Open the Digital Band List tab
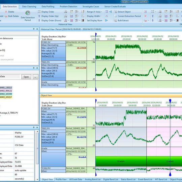 click(x=111, y=179)
